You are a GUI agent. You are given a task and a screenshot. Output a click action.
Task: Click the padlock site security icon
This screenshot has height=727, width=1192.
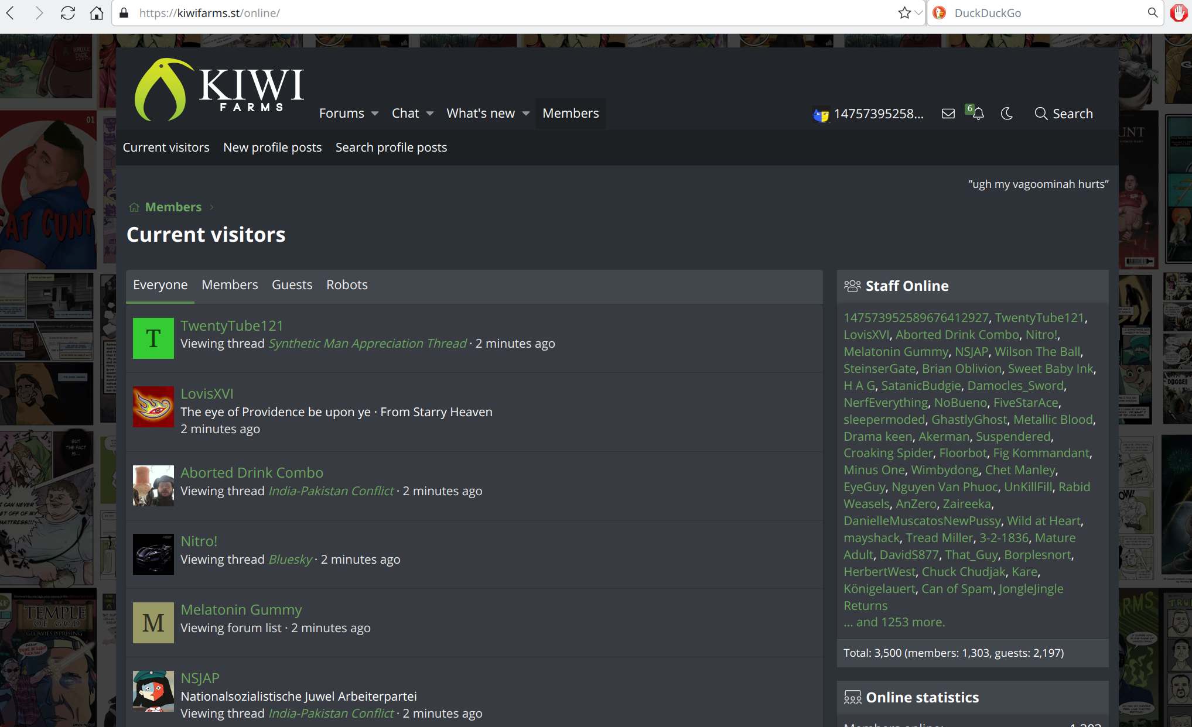(x=124, y=13)
